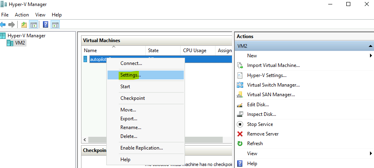
Task: Toggle the Show/Hide Console Tree icon
Action: 33,24
